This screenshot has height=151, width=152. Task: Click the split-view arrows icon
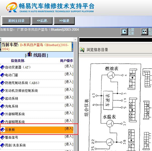144,31
